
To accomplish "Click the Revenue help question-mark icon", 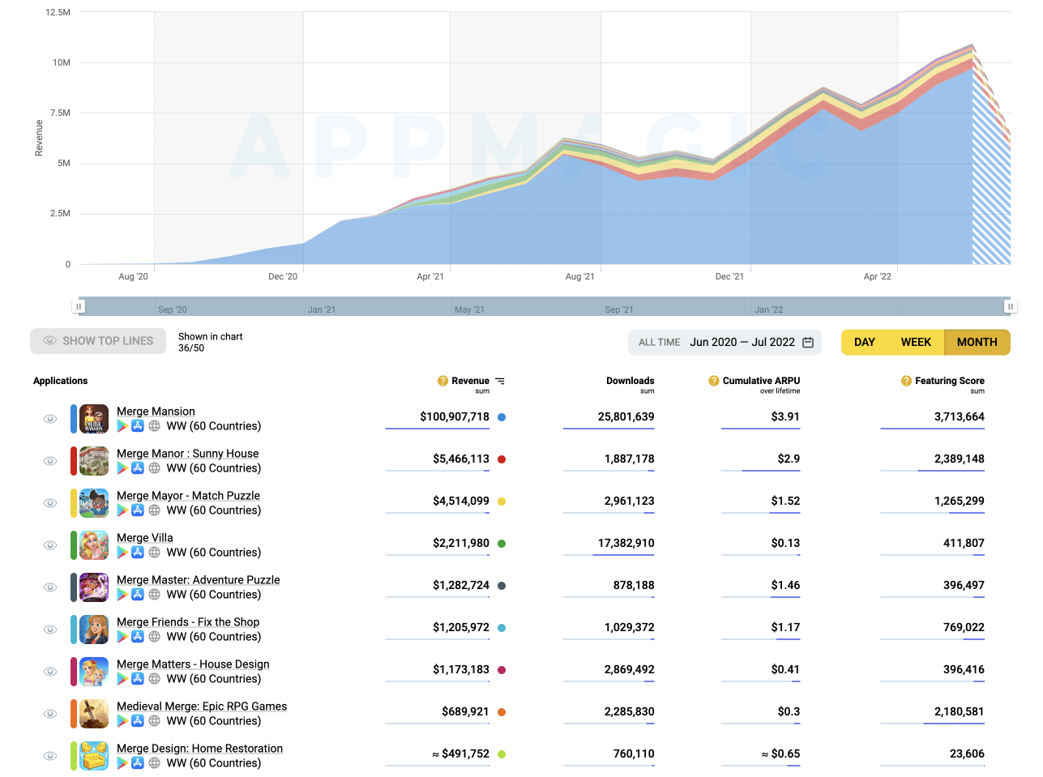I will point(442,381).
